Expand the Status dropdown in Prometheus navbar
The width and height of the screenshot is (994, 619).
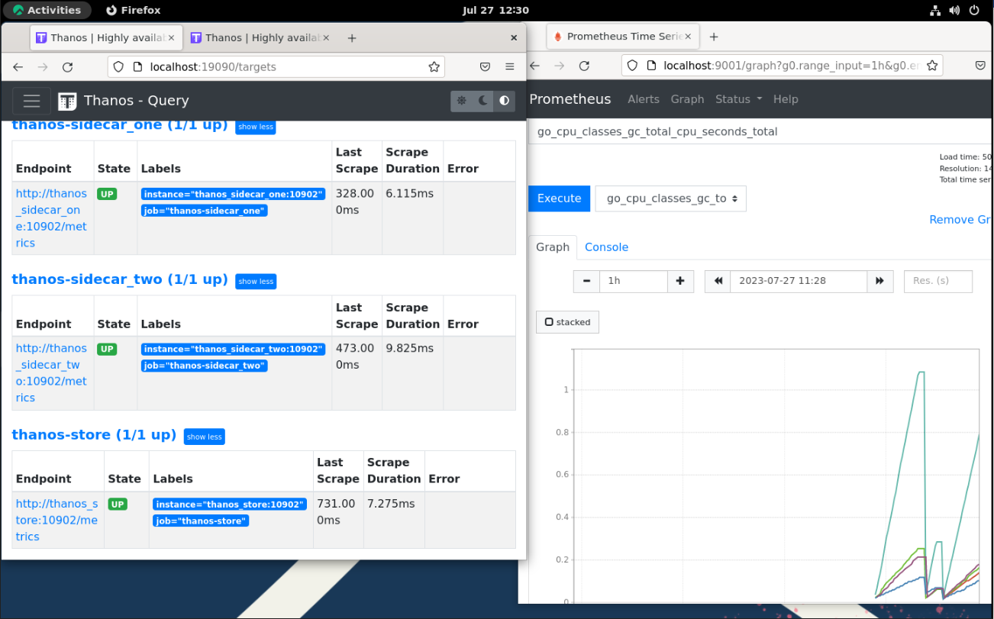click(738, 99)
